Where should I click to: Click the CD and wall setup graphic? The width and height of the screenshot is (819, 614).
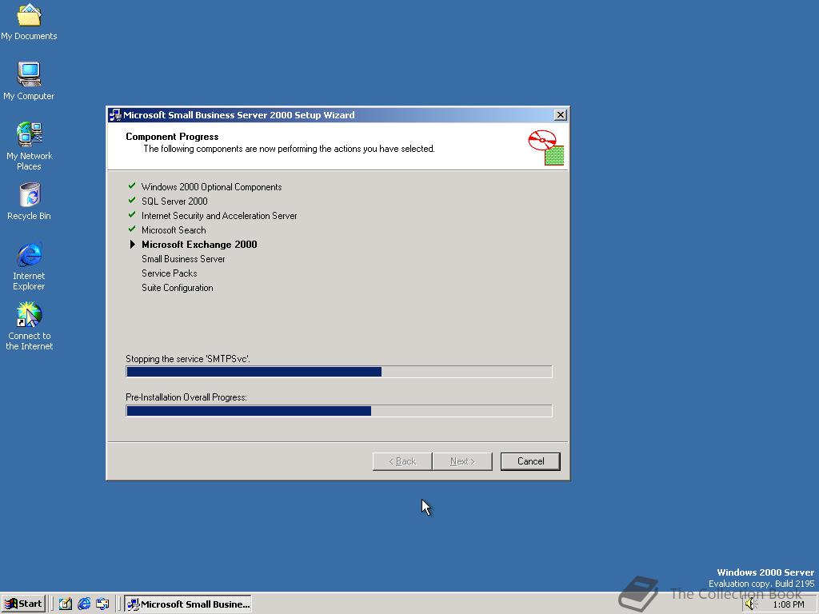[545, 148]
